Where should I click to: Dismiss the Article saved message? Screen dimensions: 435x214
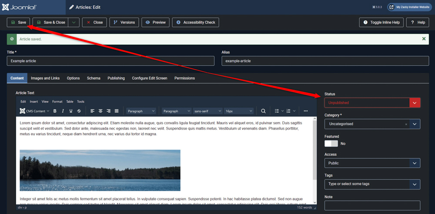tap(424, 39)
